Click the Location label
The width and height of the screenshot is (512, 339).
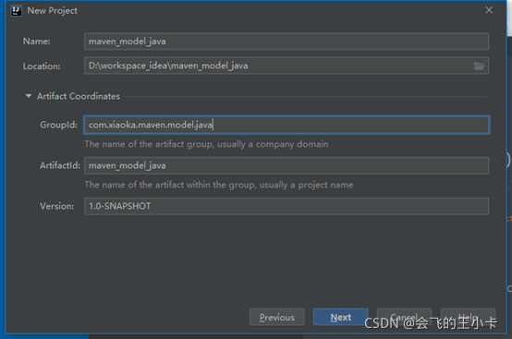coord(42,67)
